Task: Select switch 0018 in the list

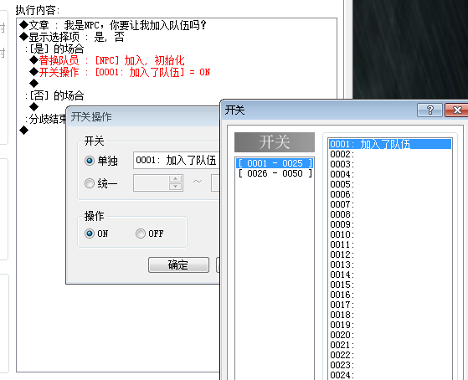Action: click(x=390, y=315)
